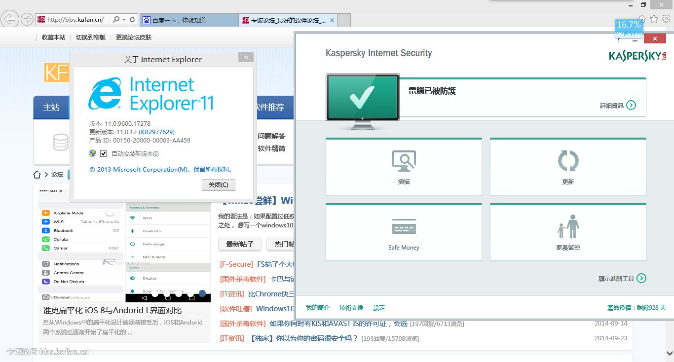This screenshot has width=674, height=362.
Task: Click 切换到窄版 link
Action: tap(91, 37)
